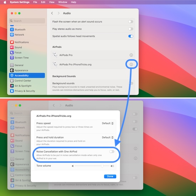Click the info icon for AirPods Pro in the undimmed window
The width and height of the screenshot is (196, 196).
(x=131, y=55)
